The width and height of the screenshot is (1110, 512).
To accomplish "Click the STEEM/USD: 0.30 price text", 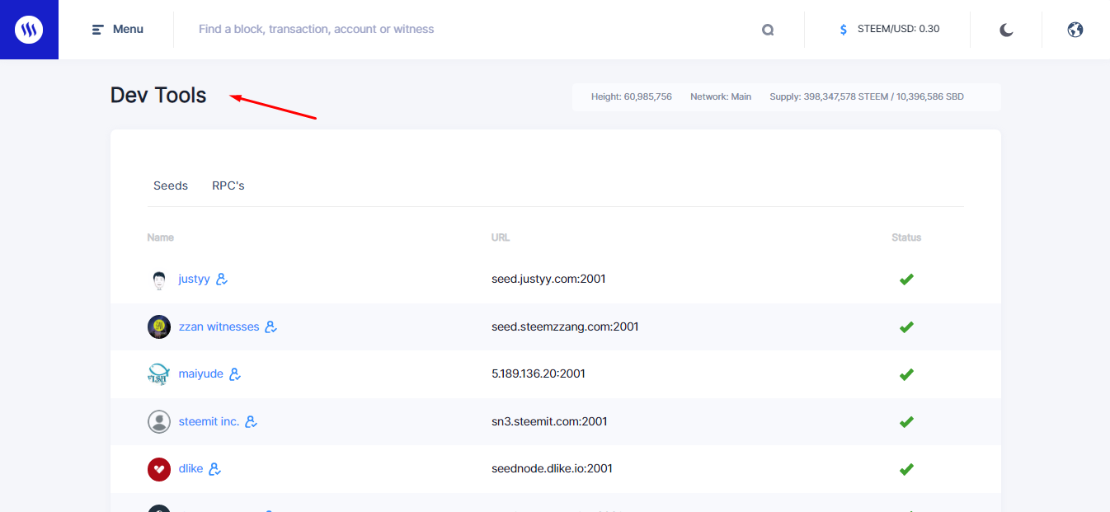I will (x=898, y=29).
